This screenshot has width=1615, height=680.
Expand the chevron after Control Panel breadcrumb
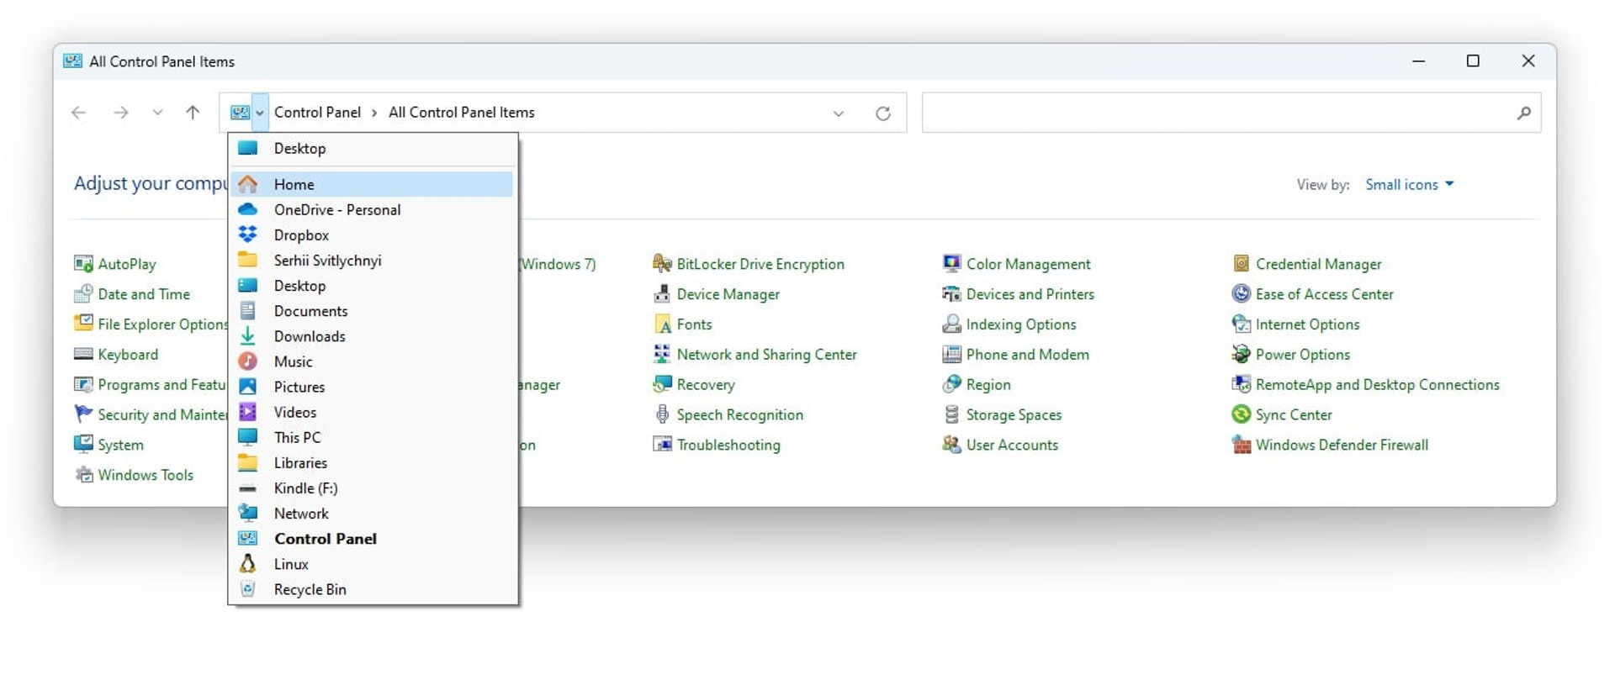(x=374, y=113)
